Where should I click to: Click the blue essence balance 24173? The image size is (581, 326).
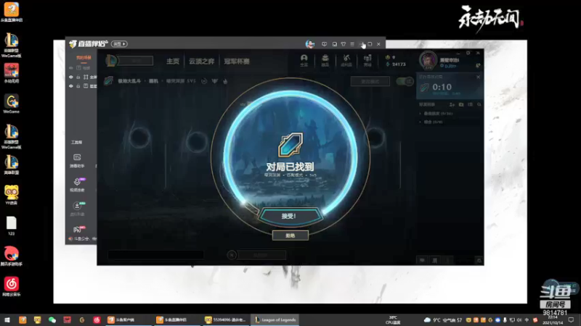[x=396, y=64]
